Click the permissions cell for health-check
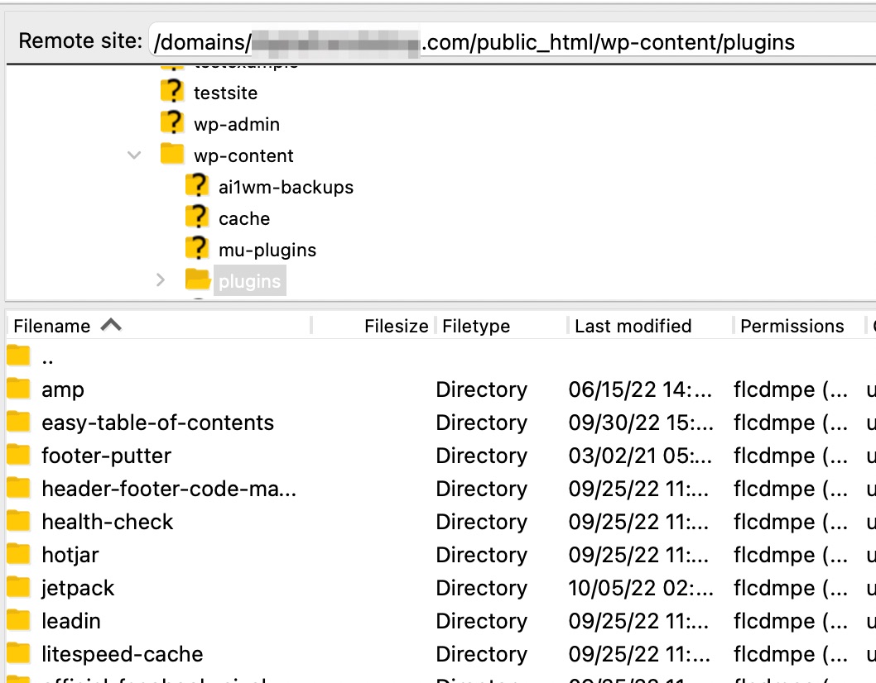The width and height of the screenshot is (876, 683). (x=791, y=522)
